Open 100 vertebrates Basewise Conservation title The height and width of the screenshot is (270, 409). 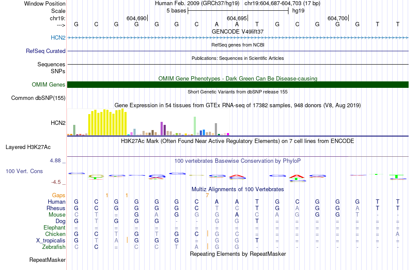pyautogui.click(x=238, y=161)
